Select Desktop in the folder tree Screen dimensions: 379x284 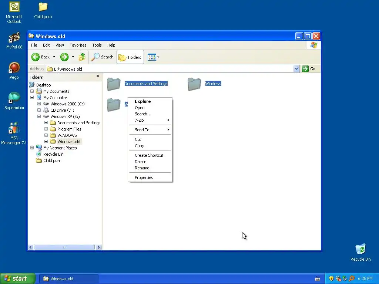click(44, 85)
